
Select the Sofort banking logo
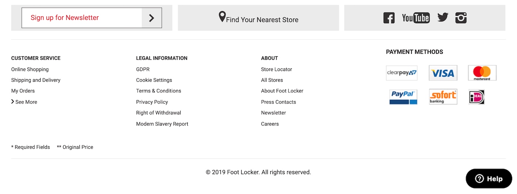click(x=443, y=97)
